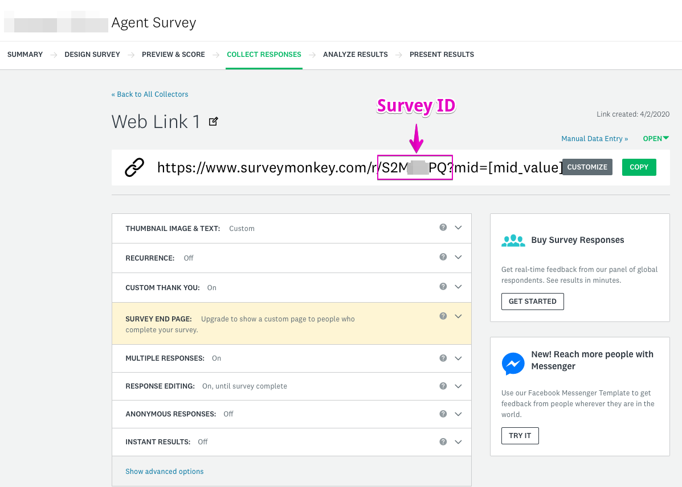The height and width of the screenshot is (487, 682).
Task: Select the Collect Responses tab
Action: (x=264, y=54)
